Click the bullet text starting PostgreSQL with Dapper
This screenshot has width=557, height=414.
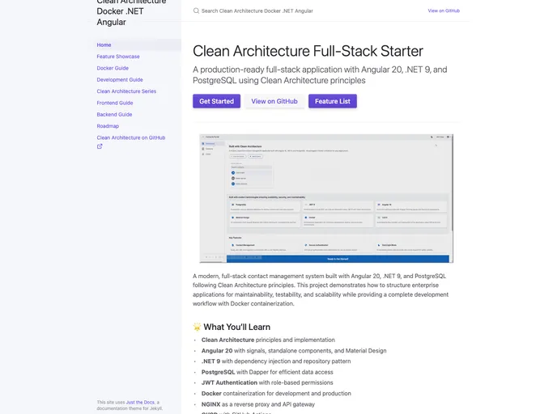pyautogui.click(x=267, y=372)
